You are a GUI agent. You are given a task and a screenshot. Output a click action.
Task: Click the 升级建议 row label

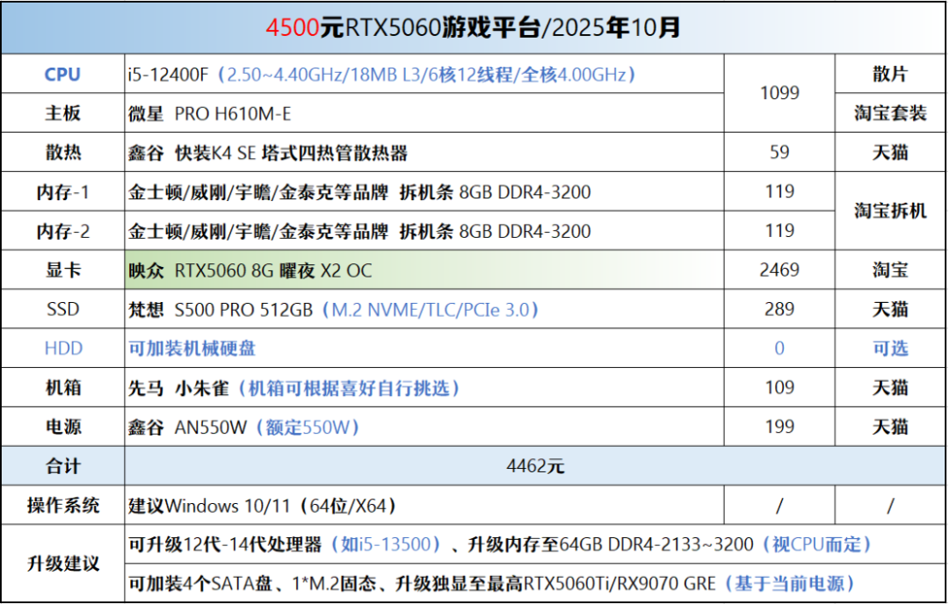click(x=62, y=564)
